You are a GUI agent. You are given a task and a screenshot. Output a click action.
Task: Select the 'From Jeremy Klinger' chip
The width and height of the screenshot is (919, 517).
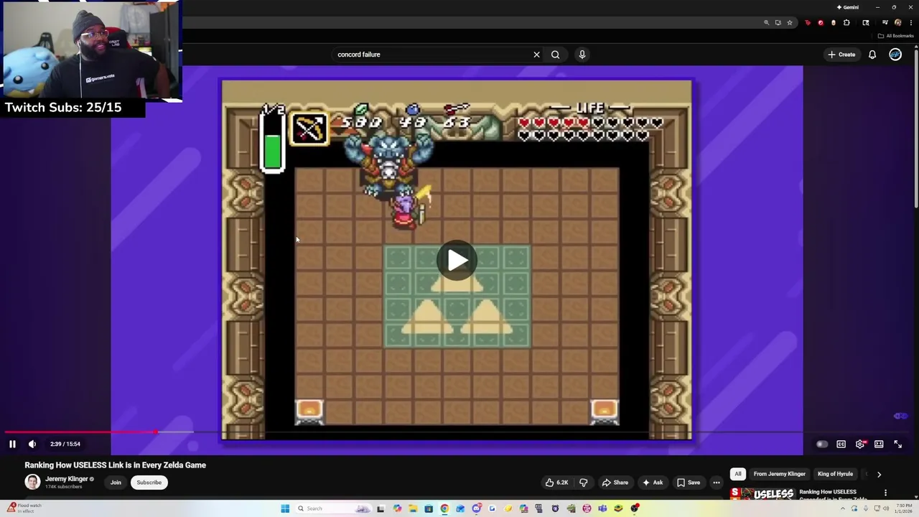click(780, 474)
